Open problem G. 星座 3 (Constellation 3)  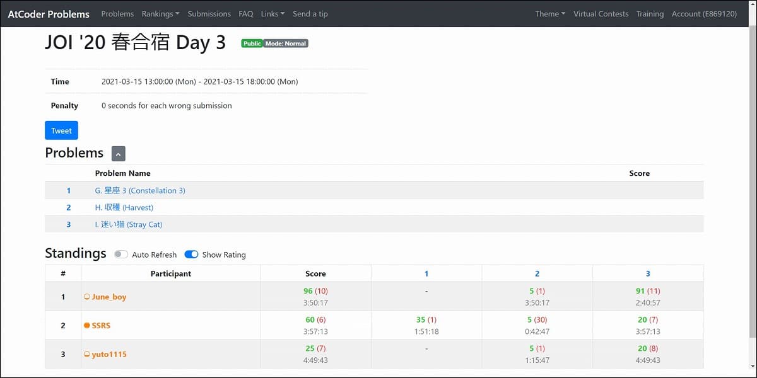click(x=140, y=190)
